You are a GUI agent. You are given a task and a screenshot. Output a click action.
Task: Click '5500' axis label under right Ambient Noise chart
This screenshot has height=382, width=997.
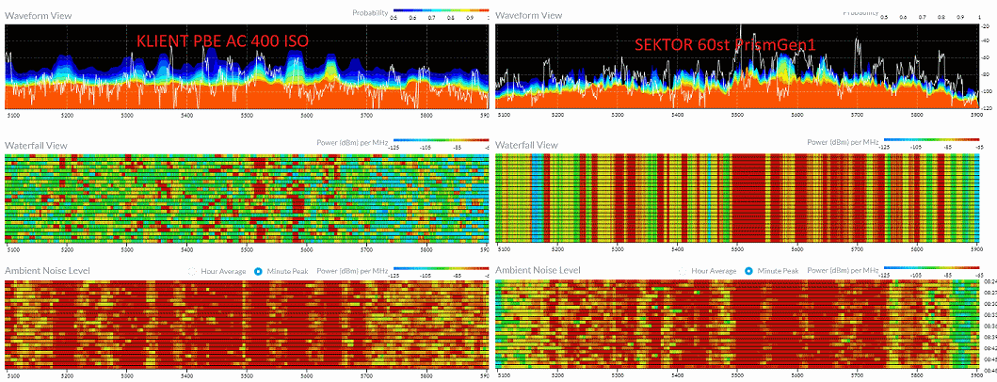[x=737, y=375]
